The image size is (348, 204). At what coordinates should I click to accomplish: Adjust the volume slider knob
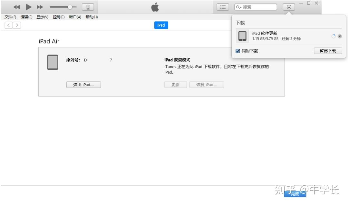pos(70,7)
